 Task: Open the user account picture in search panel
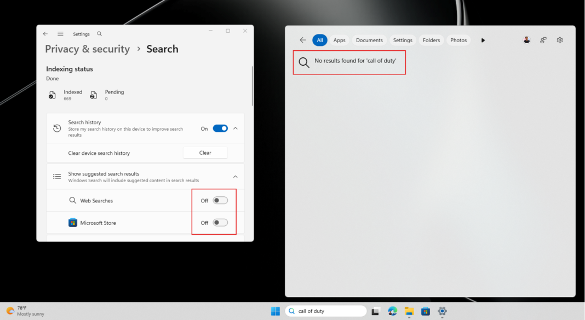[x=526, y=40]
